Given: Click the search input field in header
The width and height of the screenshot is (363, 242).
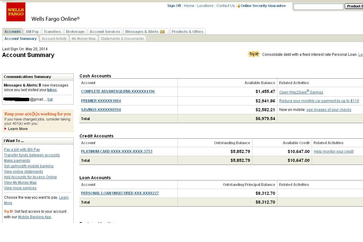Looking at the screenshot, I should click(318, 7).
